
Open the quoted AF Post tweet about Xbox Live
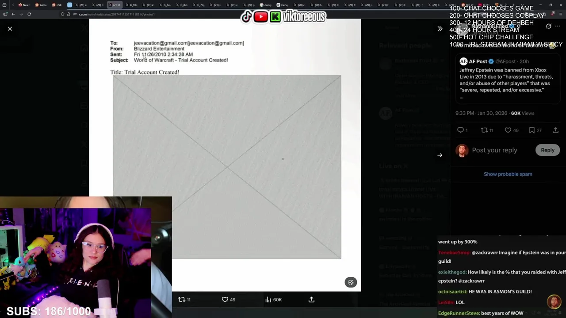(x=508, y=78)
